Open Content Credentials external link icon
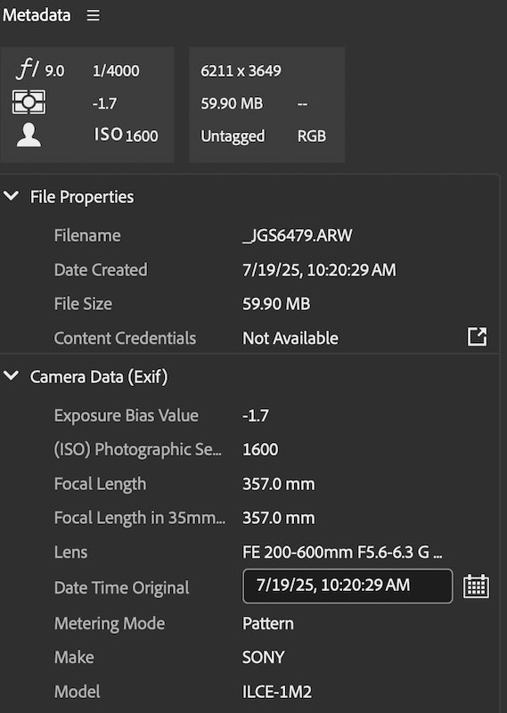Screen dimensions: 507x713 [477, 337]
